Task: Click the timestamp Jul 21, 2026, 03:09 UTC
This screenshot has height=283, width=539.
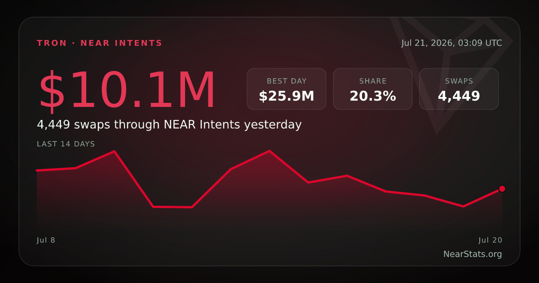Action: [x=452, y=43]
